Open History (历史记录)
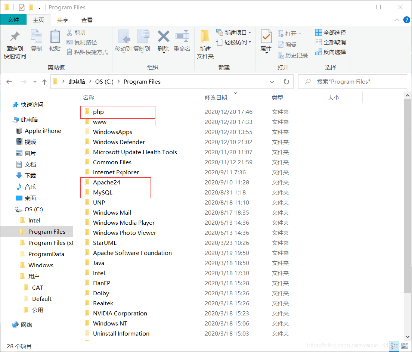412x352 pixels. [293, 55]
